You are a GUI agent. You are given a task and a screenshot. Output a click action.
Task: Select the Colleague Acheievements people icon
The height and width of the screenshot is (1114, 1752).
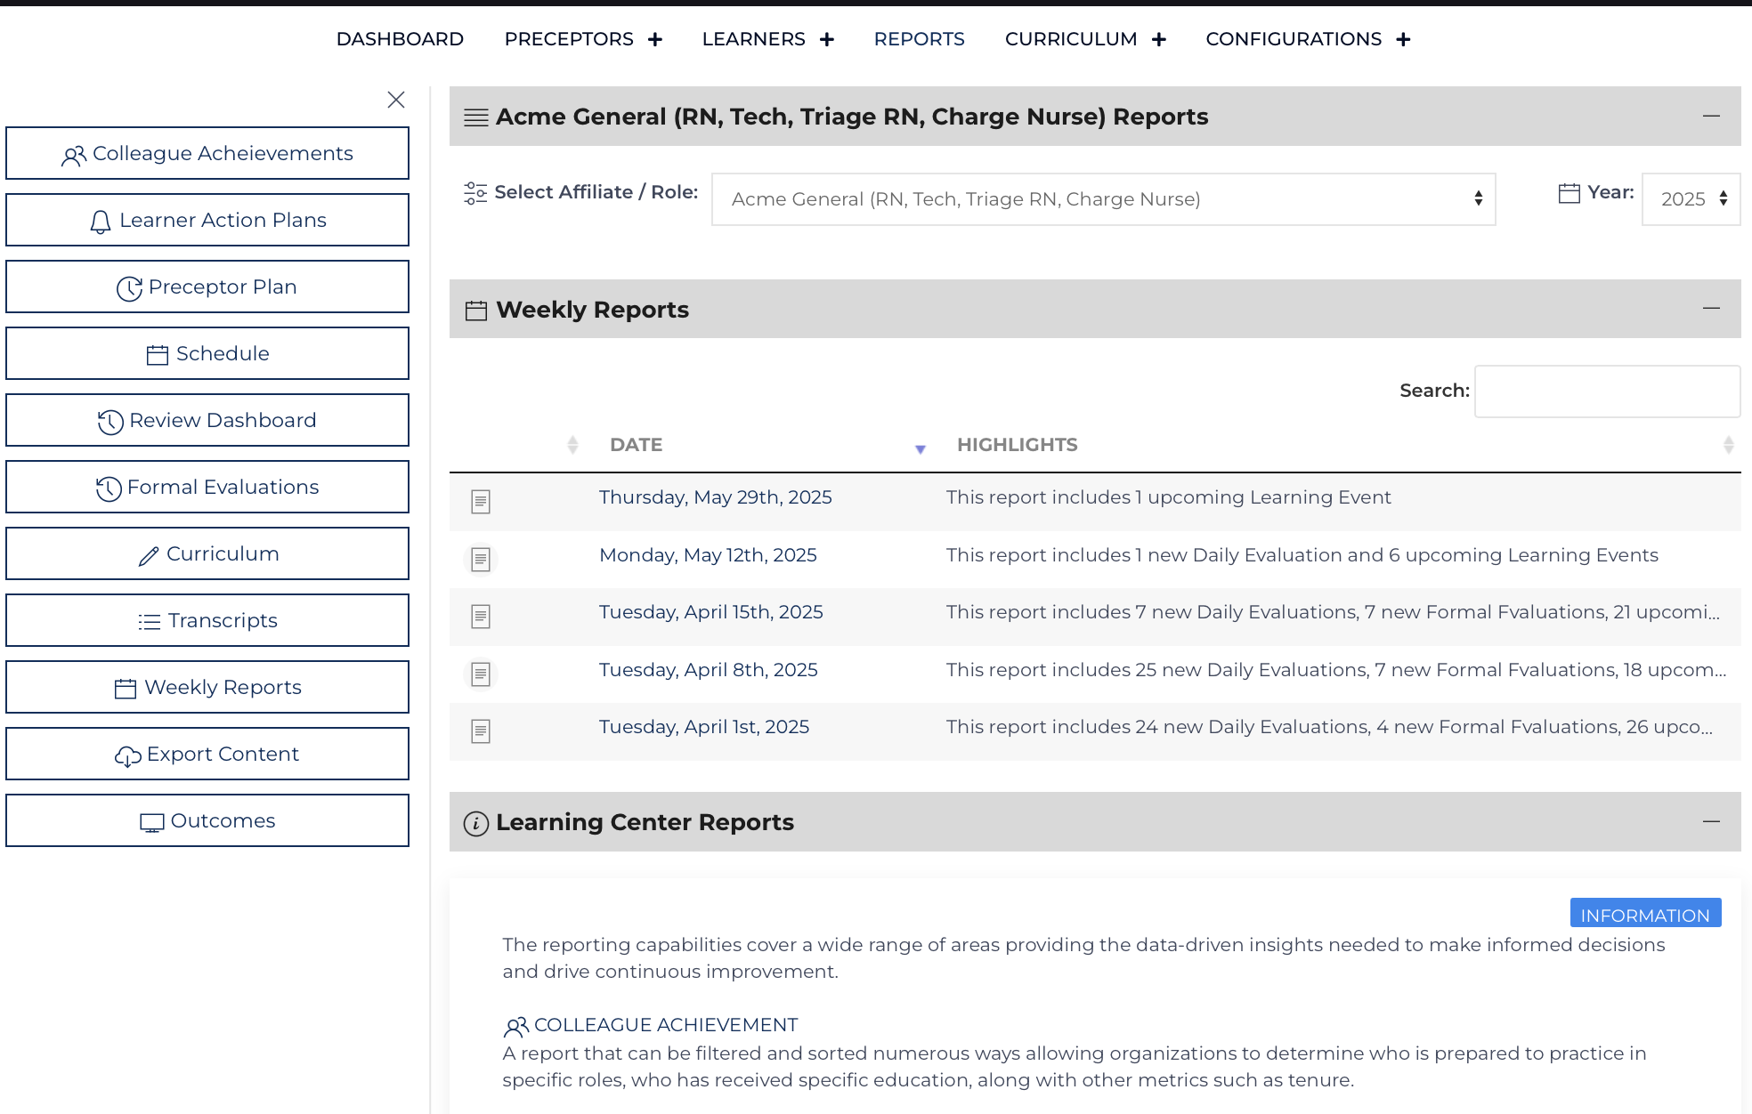pos(75,154)
